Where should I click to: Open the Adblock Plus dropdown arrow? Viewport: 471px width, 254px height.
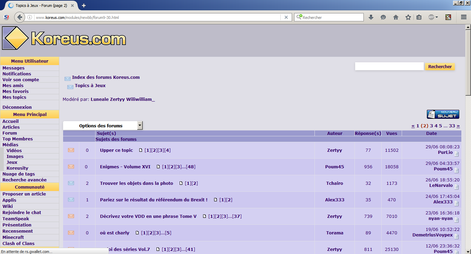tap(437, 17)
